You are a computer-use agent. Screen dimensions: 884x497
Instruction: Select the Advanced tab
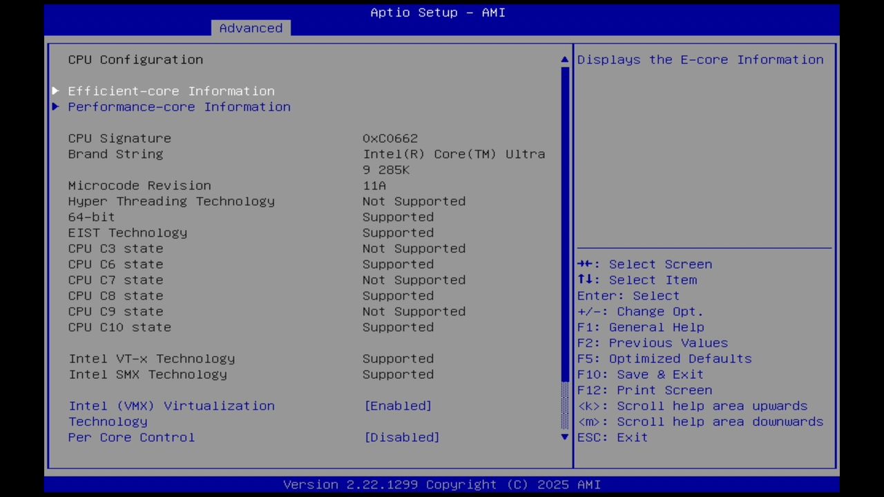tap(251, 28)
